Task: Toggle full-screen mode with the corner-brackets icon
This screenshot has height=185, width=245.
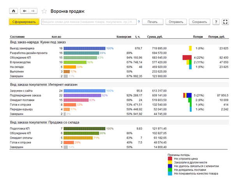Action: (x=225, y=22)
